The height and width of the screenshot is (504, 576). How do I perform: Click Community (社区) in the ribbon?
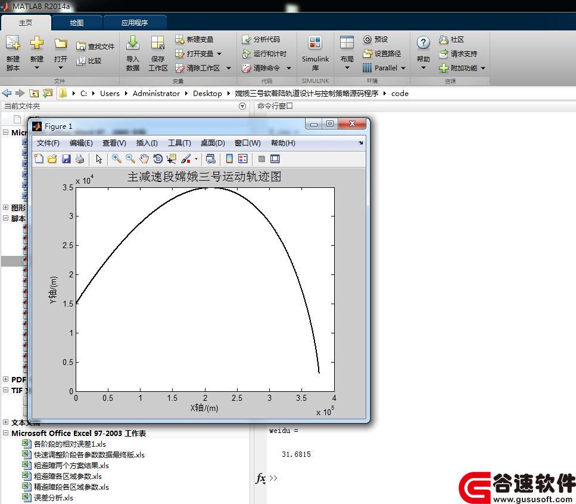452,39
